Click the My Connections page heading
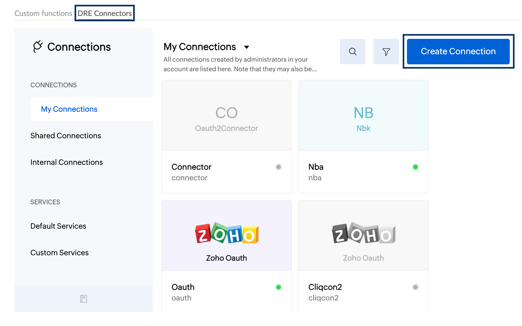 [x=200, y=47]
